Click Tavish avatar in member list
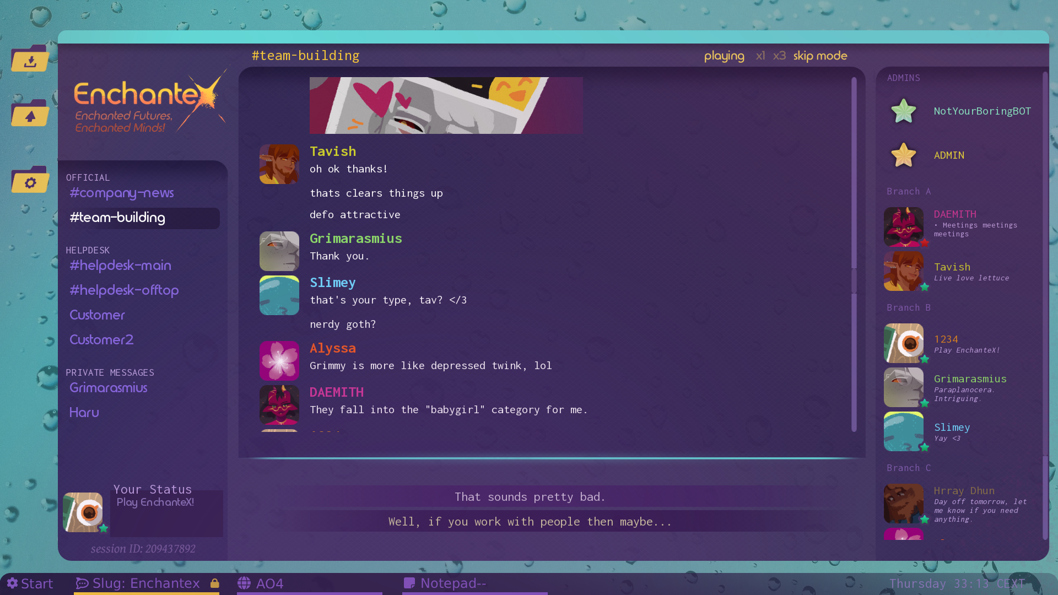The height and width of the screenshot is (595, 1058). 904,271
